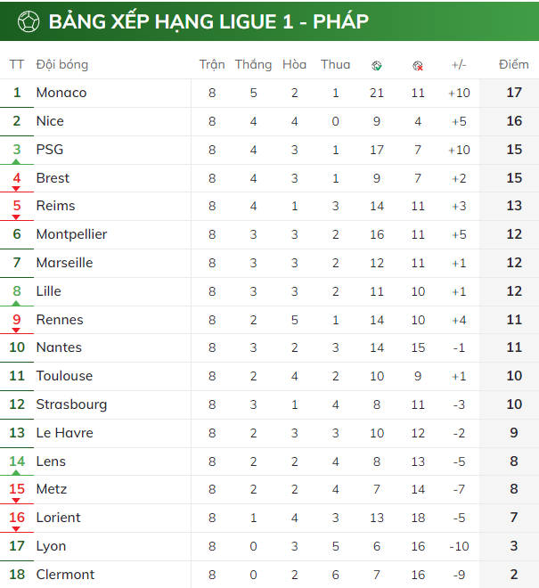The width and height of the screenshot is (539, 588).
Task: Click the Đội bóng column header
Action: [x=62, y=64]
